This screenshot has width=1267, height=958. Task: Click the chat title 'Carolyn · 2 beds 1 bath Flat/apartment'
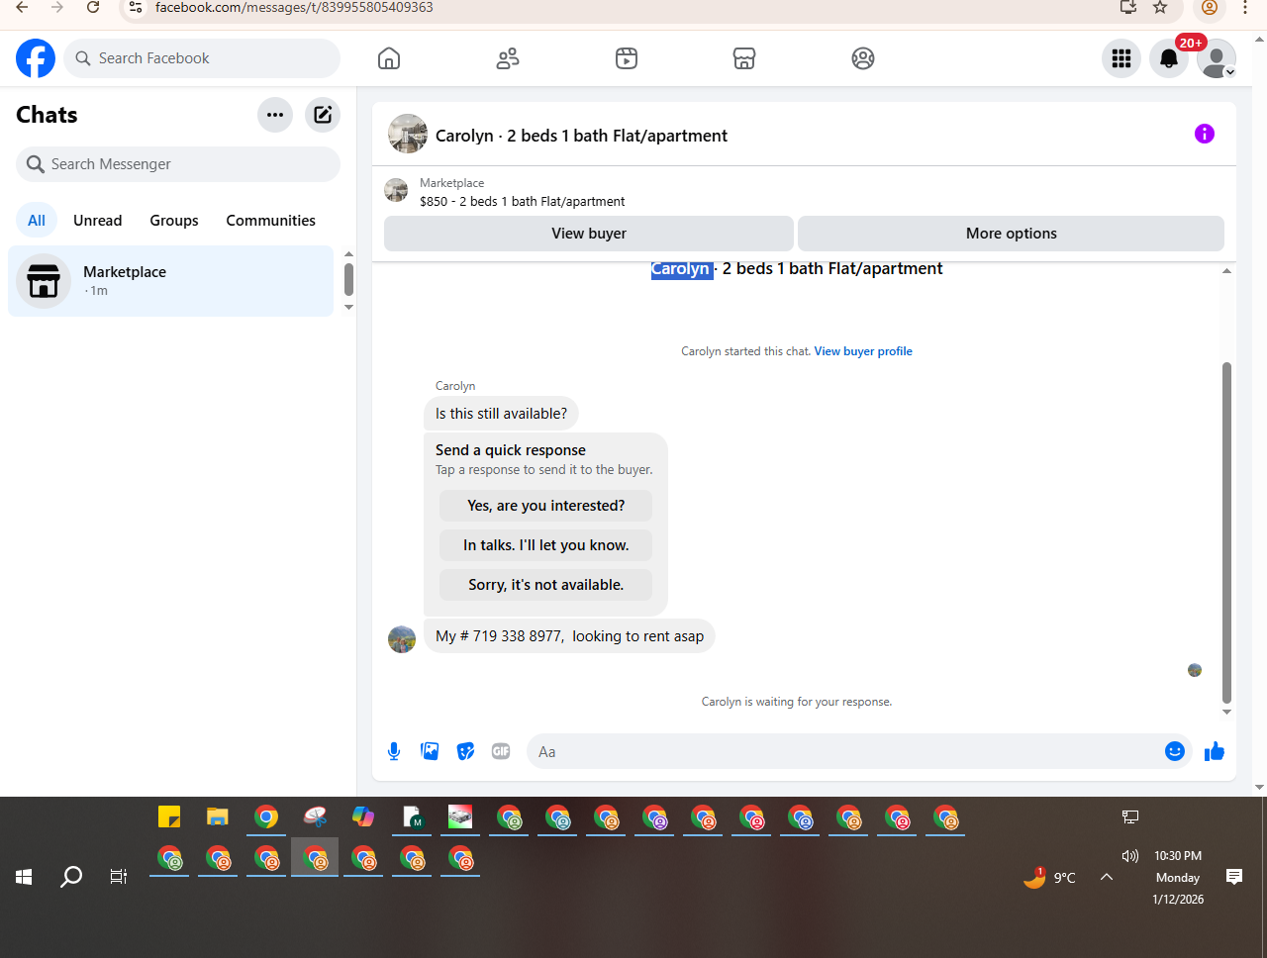[x=581, y=136]
